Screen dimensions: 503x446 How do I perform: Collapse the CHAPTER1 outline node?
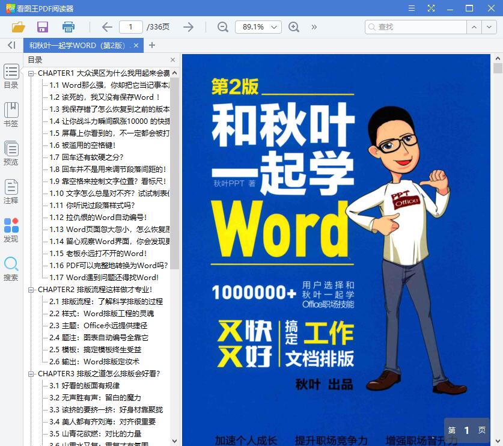(x=31, y=73)
